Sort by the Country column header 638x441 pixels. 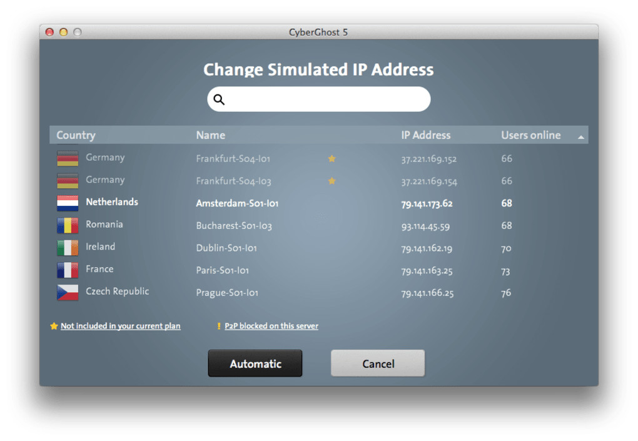76,135
